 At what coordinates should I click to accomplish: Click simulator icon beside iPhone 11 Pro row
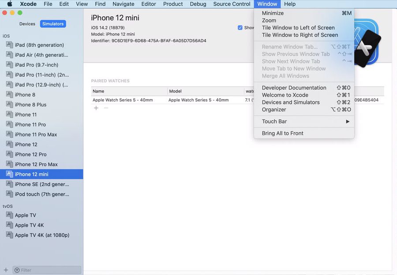pos(9,124)
